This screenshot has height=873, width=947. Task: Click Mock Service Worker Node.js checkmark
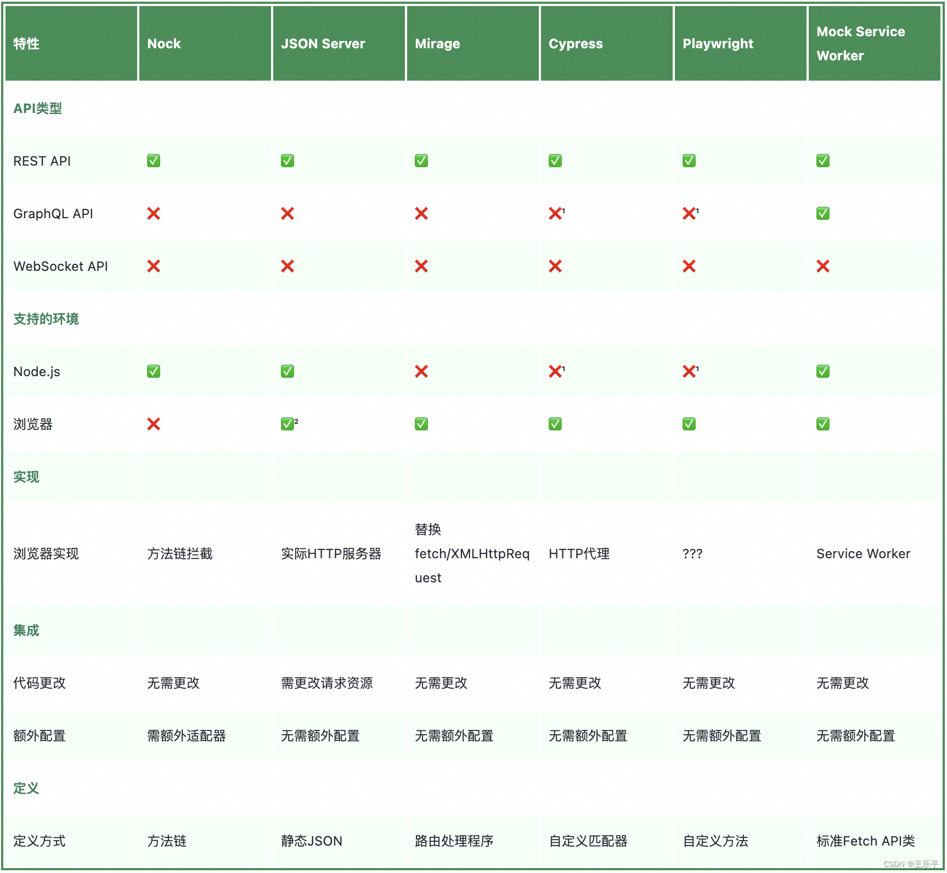pos(823,371)
